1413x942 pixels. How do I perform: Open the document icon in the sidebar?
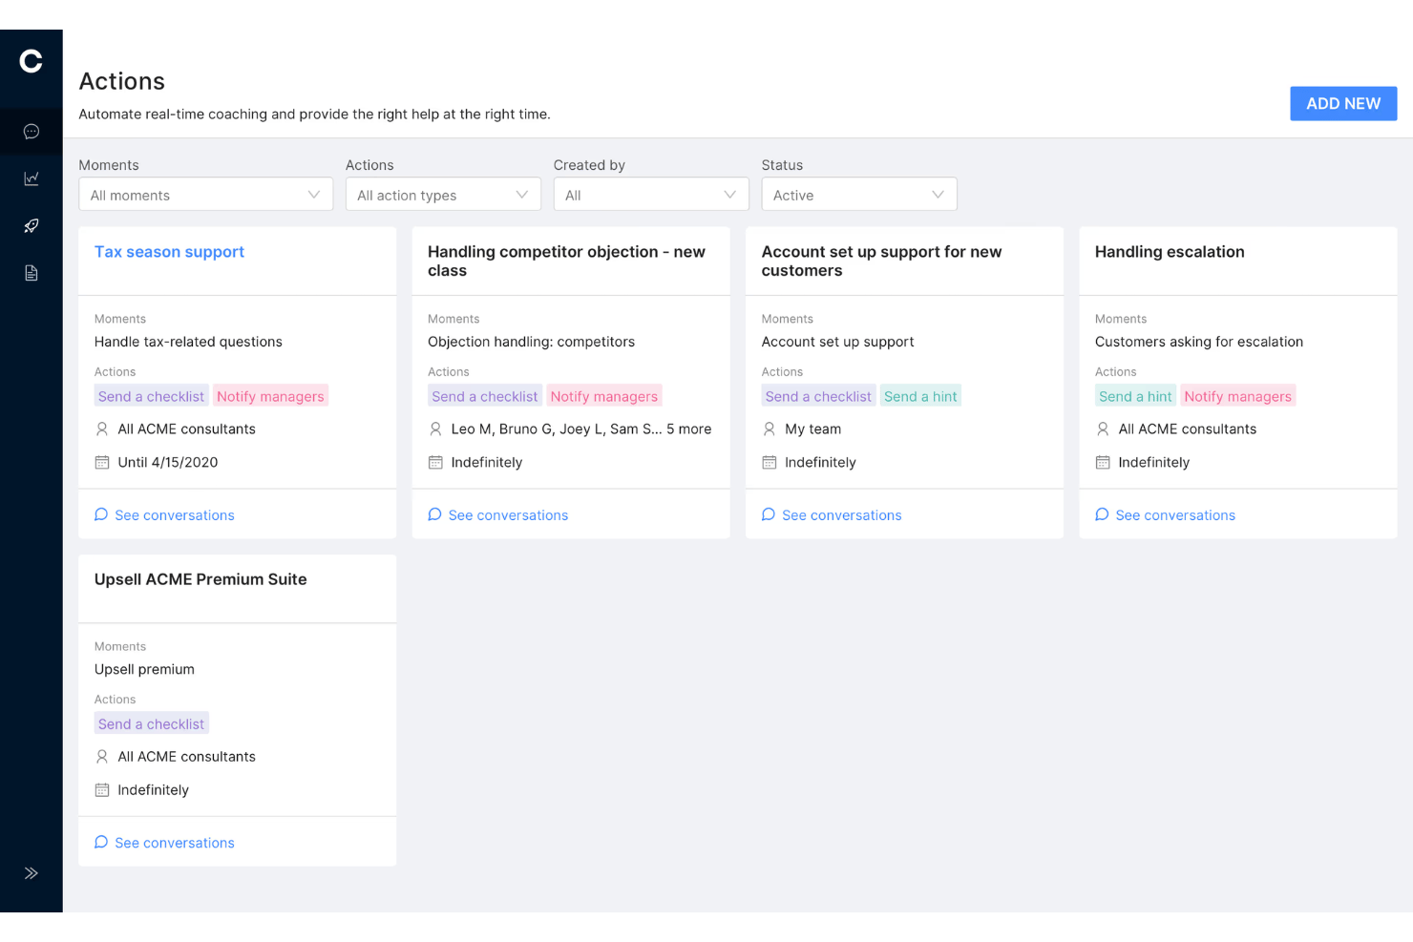click(x=31, y=273)
